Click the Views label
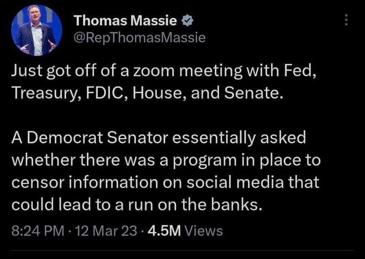Screen dimensions: 365x259 point(203,231)
